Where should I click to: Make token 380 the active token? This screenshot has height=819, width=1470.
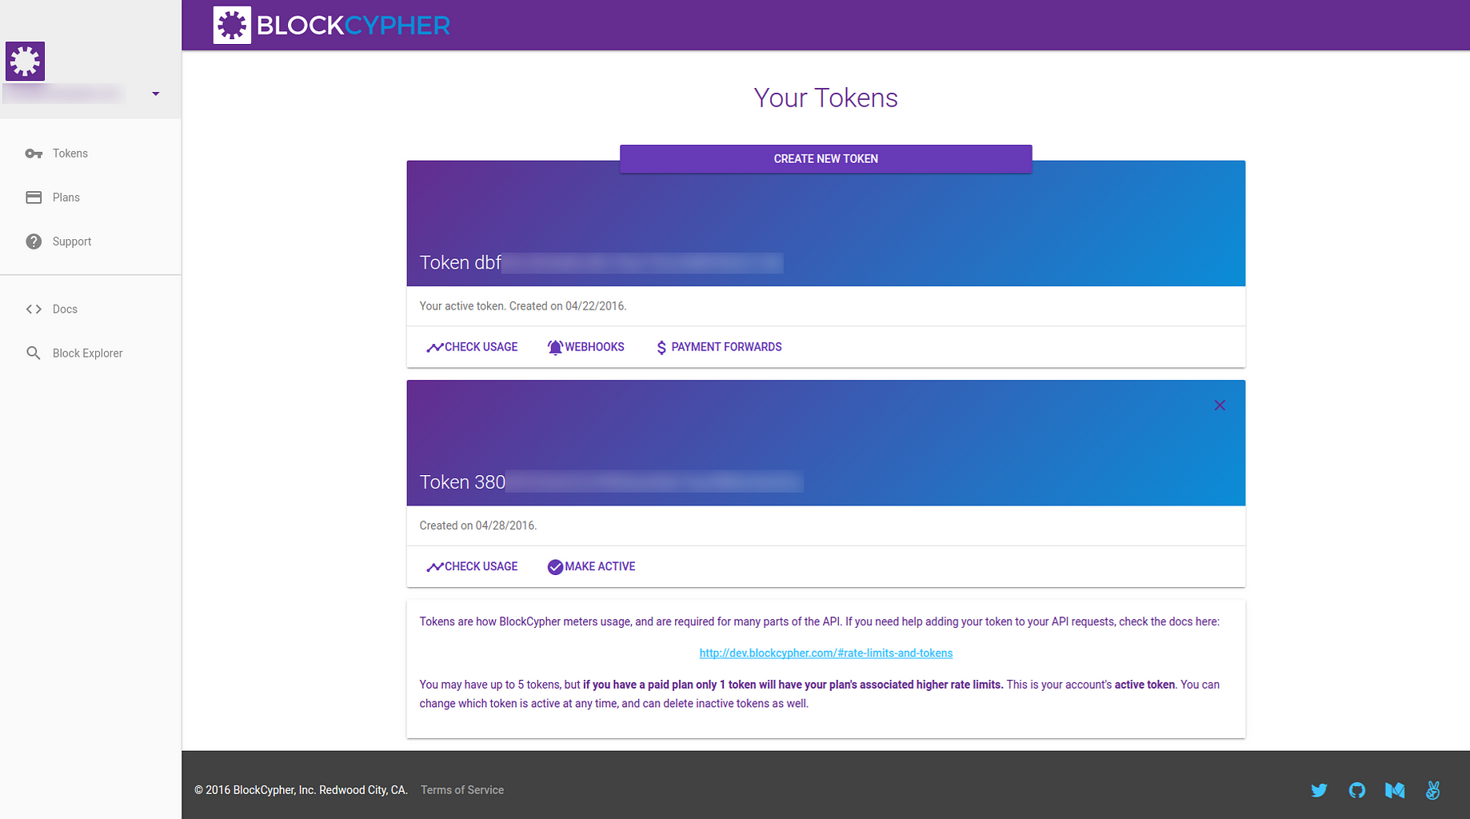(x=591, y=566)
